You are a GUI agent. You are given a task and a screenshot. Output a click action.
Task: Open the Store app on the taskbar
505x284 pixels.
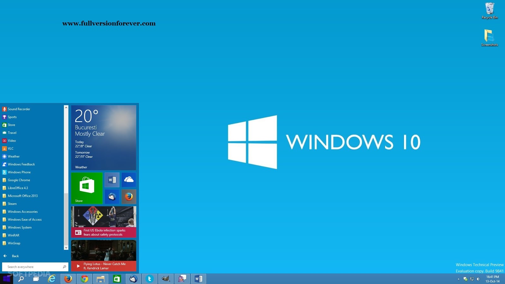[x=117, y=279]
